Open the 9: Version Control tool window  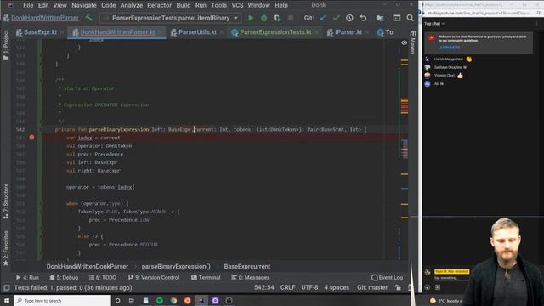(154, 278)
